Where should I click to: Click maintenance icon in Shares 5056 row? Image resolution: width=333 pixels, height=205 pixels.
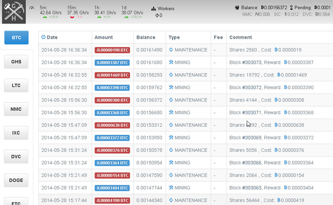pyautogui.click(x=171, y=150)
